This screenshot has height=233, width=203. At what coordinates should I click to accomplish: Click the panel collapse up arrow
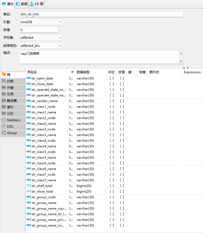[x=184, y=68]
